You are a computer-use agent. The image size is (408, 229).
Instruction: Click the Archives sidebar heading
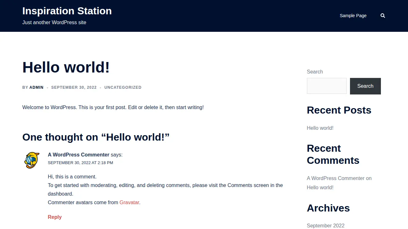point(328,208)
